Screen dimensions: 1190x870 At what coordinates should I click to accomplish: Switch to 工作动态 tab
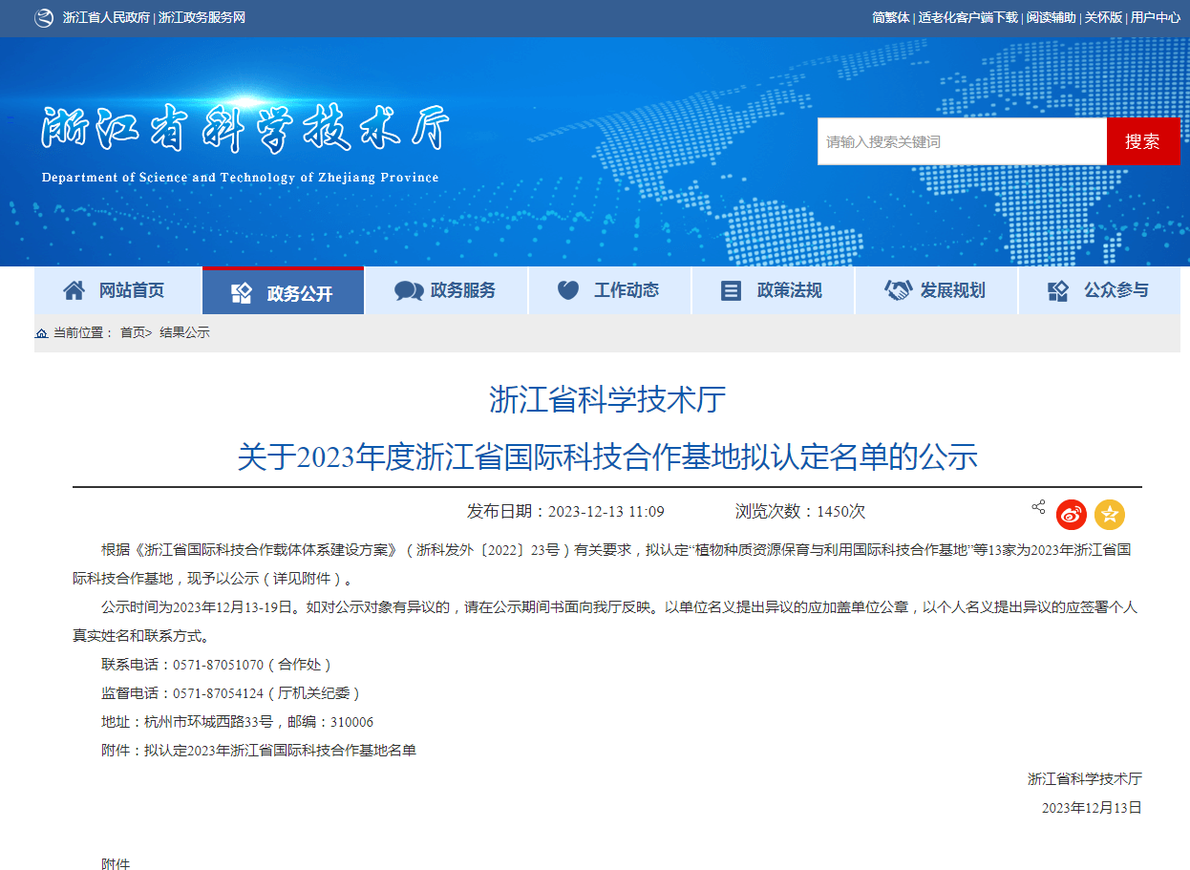609,290
